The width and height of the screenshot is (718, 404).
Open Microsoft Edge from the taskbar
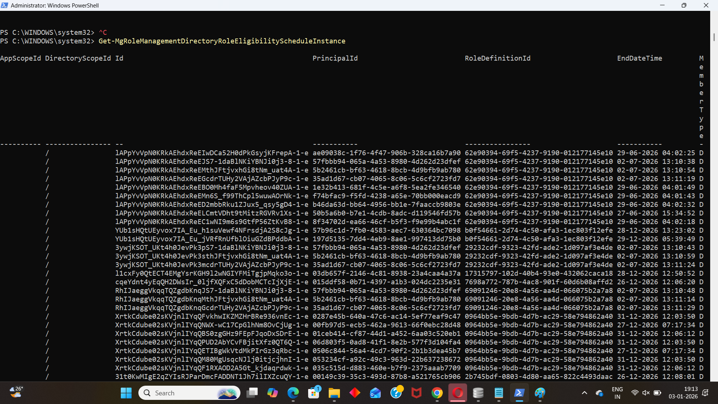293,393
